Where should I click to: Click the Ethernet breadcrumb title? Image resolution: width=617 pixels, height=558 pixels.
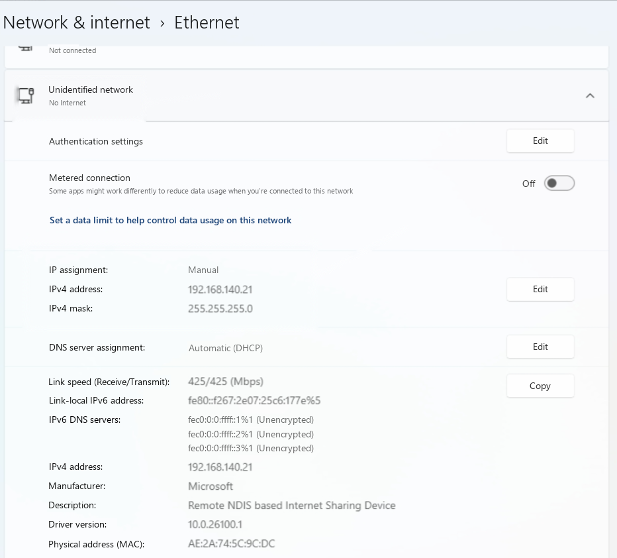point(207,23)
